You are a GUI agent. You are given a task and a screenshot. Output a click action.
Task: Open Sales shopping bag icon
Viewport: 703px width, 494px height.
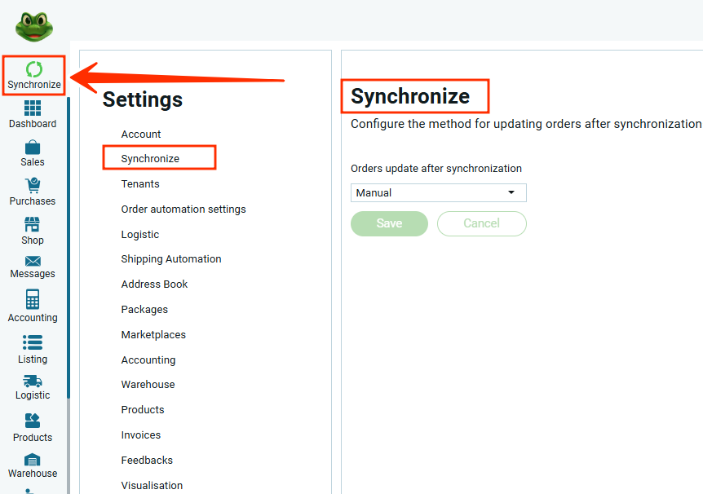[33, 148]
